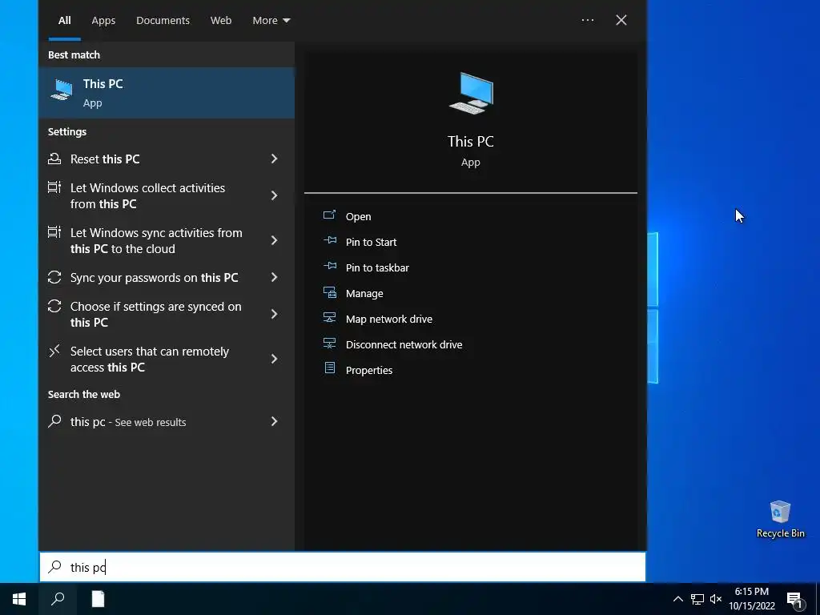Click the Properties icon
Image resolution: width=820 pixels, height=615 pixels.
pos(329,368)
